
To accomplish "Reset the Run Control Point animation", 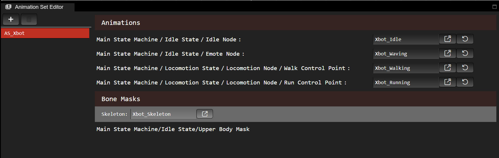I will pyautogui.click(x=465, y=82).
